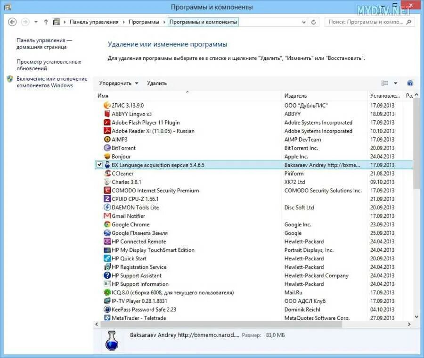This screenshot has height=358, width=424.
Task: Click the COMODO Security Solutions Inc. publisher cell
Action: coord(323,191)
